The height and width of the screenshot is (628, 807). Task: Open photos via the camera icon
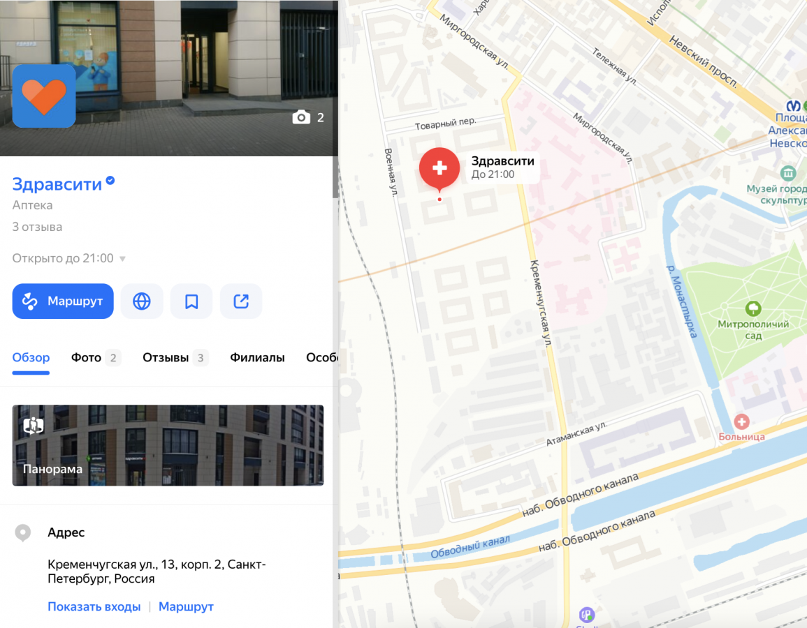pos(302,118)
